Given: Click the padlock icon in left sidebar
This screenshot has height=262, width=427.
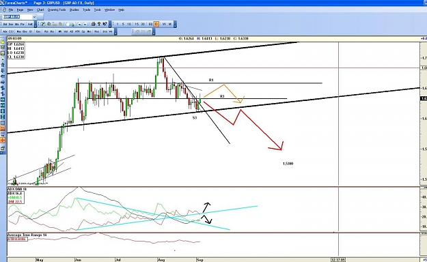Looking at the screenshot, I should 3,148.
